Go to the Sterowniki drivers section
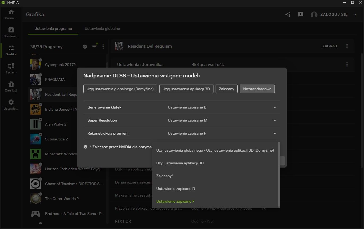364x229 pixels. pos(11,32)
